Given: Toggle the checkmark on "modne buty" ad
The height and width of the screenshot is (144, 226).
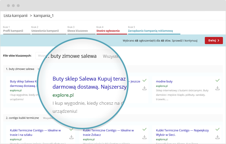Looking at the screenshot, I should point(218,80).
